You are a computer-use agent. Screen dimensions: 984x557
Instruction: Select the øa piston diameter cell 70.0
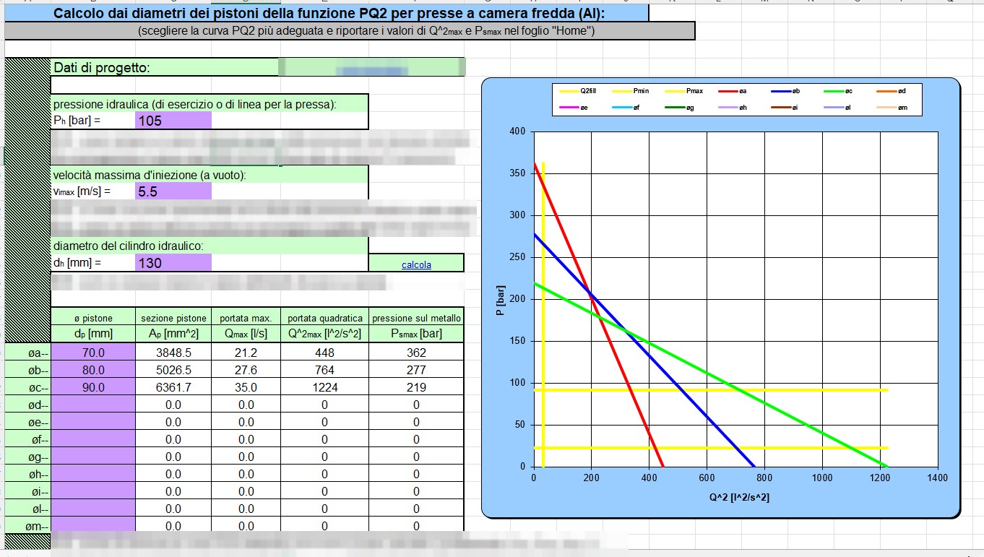coord(93,353)
